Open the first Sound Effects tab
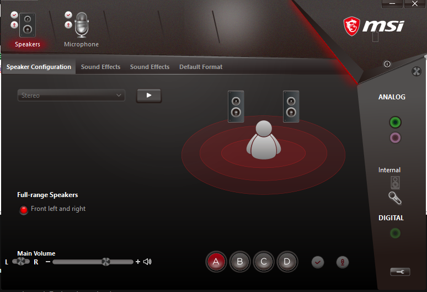The image size is (427, 292). tap(100, 67)
